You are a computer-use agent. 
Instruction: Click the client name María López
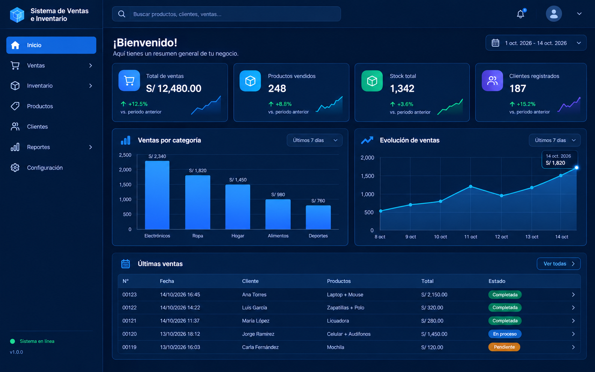point(256,321)
